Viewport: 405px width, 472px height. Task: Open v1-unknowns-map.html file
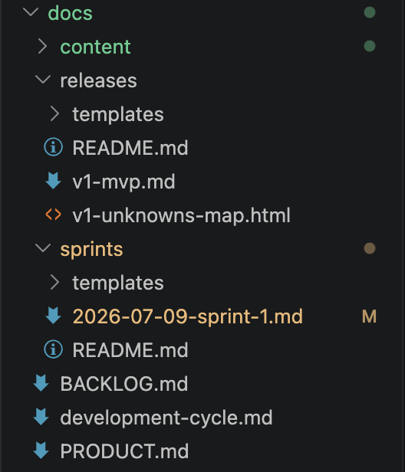pos(181,215)
